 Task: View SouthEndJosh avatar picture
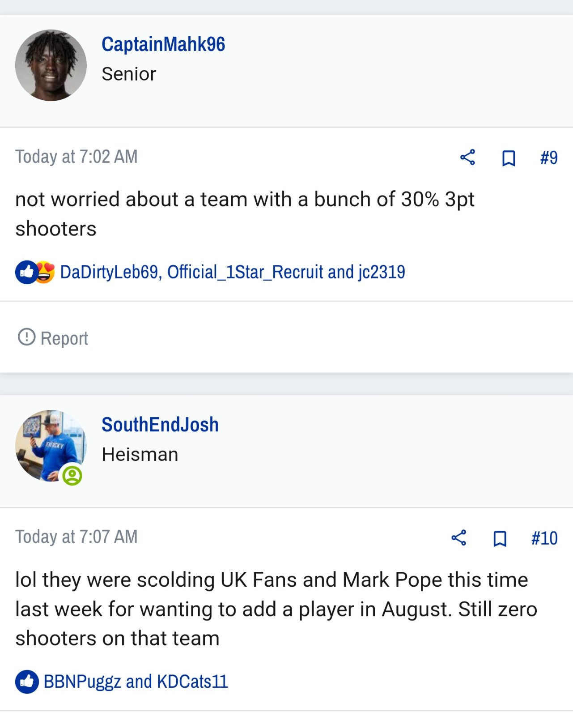point(51,446)
